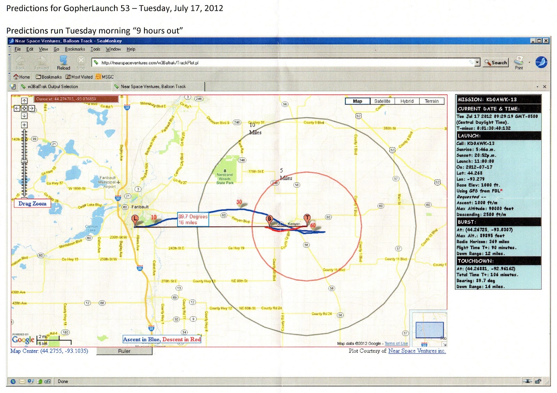
Task: Click the Ruler button below the map
Action: point(124,351)
